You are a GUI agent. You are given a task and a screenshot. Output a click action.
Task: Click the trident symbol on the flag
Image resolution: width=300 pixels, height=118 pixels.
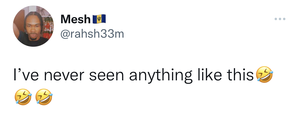coord(99,19)
